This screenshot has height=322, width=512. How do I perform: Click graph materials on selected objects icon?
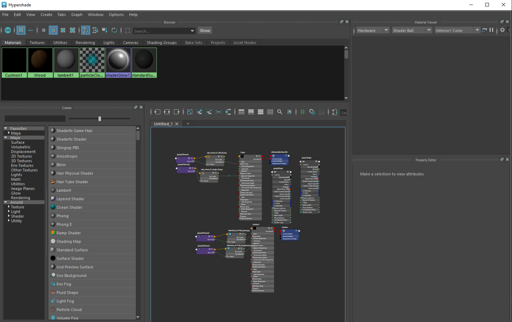coord(228,112)
